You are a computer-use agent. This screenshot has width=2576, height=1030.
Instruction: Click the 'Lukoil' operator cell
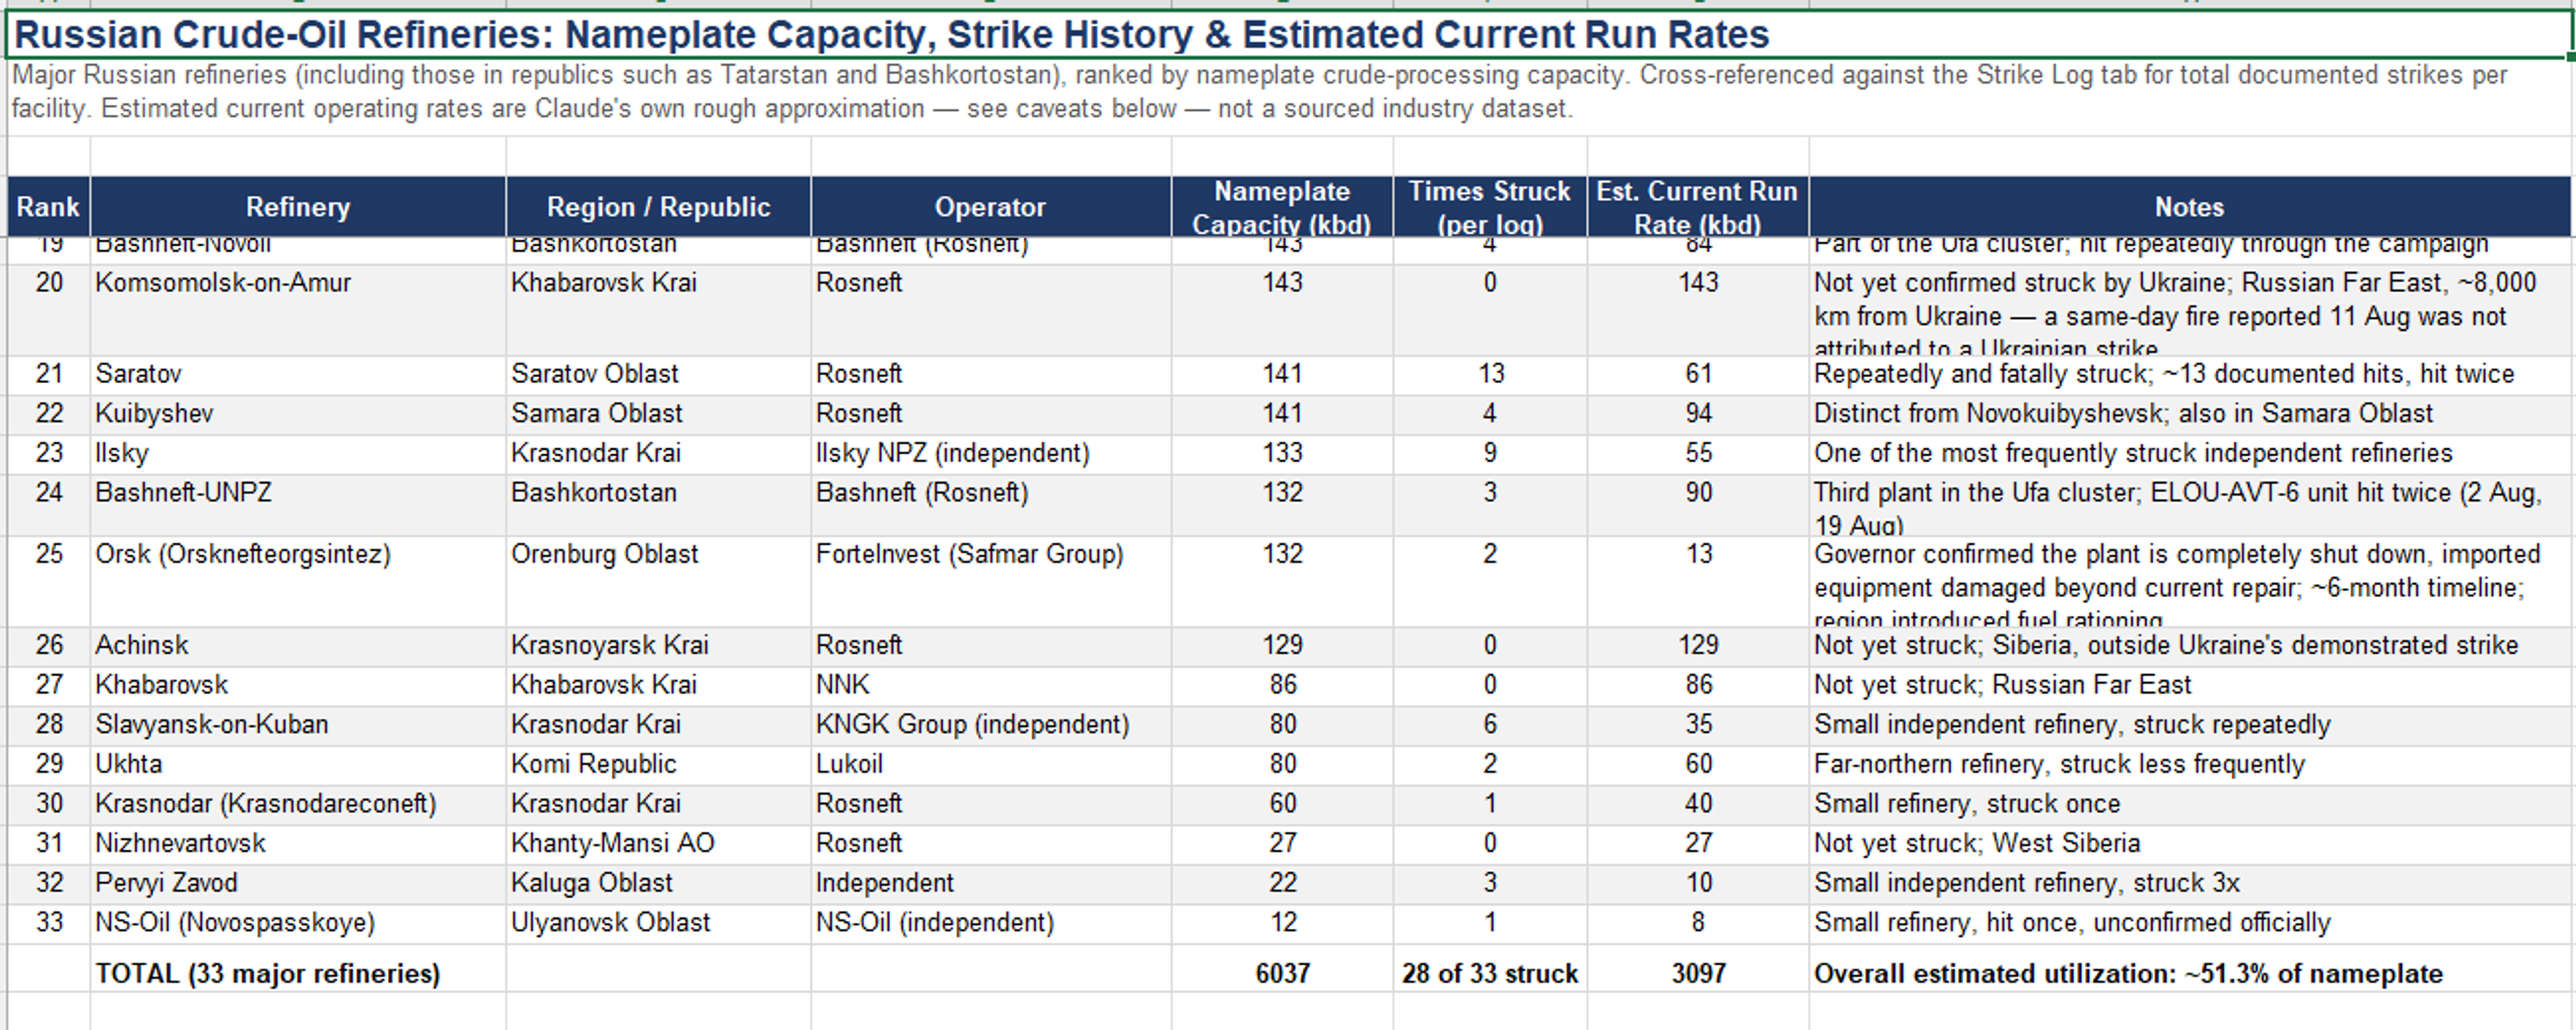pos(990,765)
